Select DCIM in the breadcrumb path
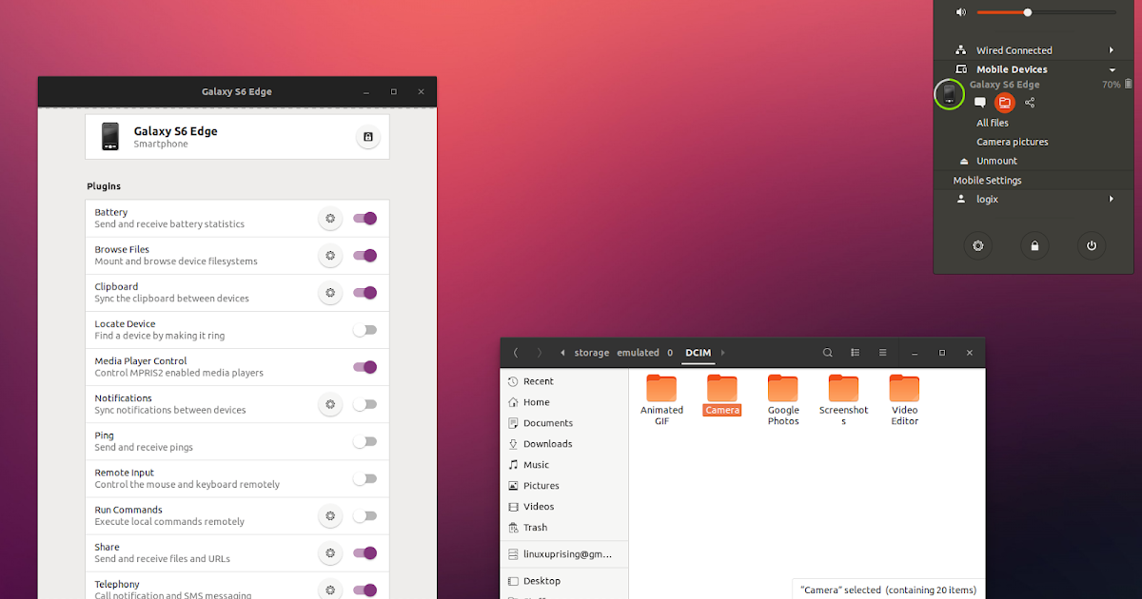 [x=699, y=352]
